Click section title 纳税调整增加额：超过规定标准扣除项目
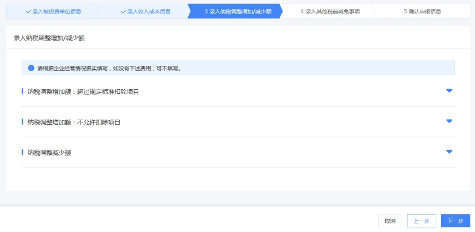The width and height of the screenshot is (475, 232). (84, 92)
